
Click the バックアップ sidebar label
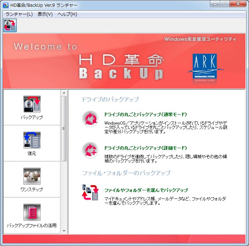pyautogui.click(x=32, y=117)
